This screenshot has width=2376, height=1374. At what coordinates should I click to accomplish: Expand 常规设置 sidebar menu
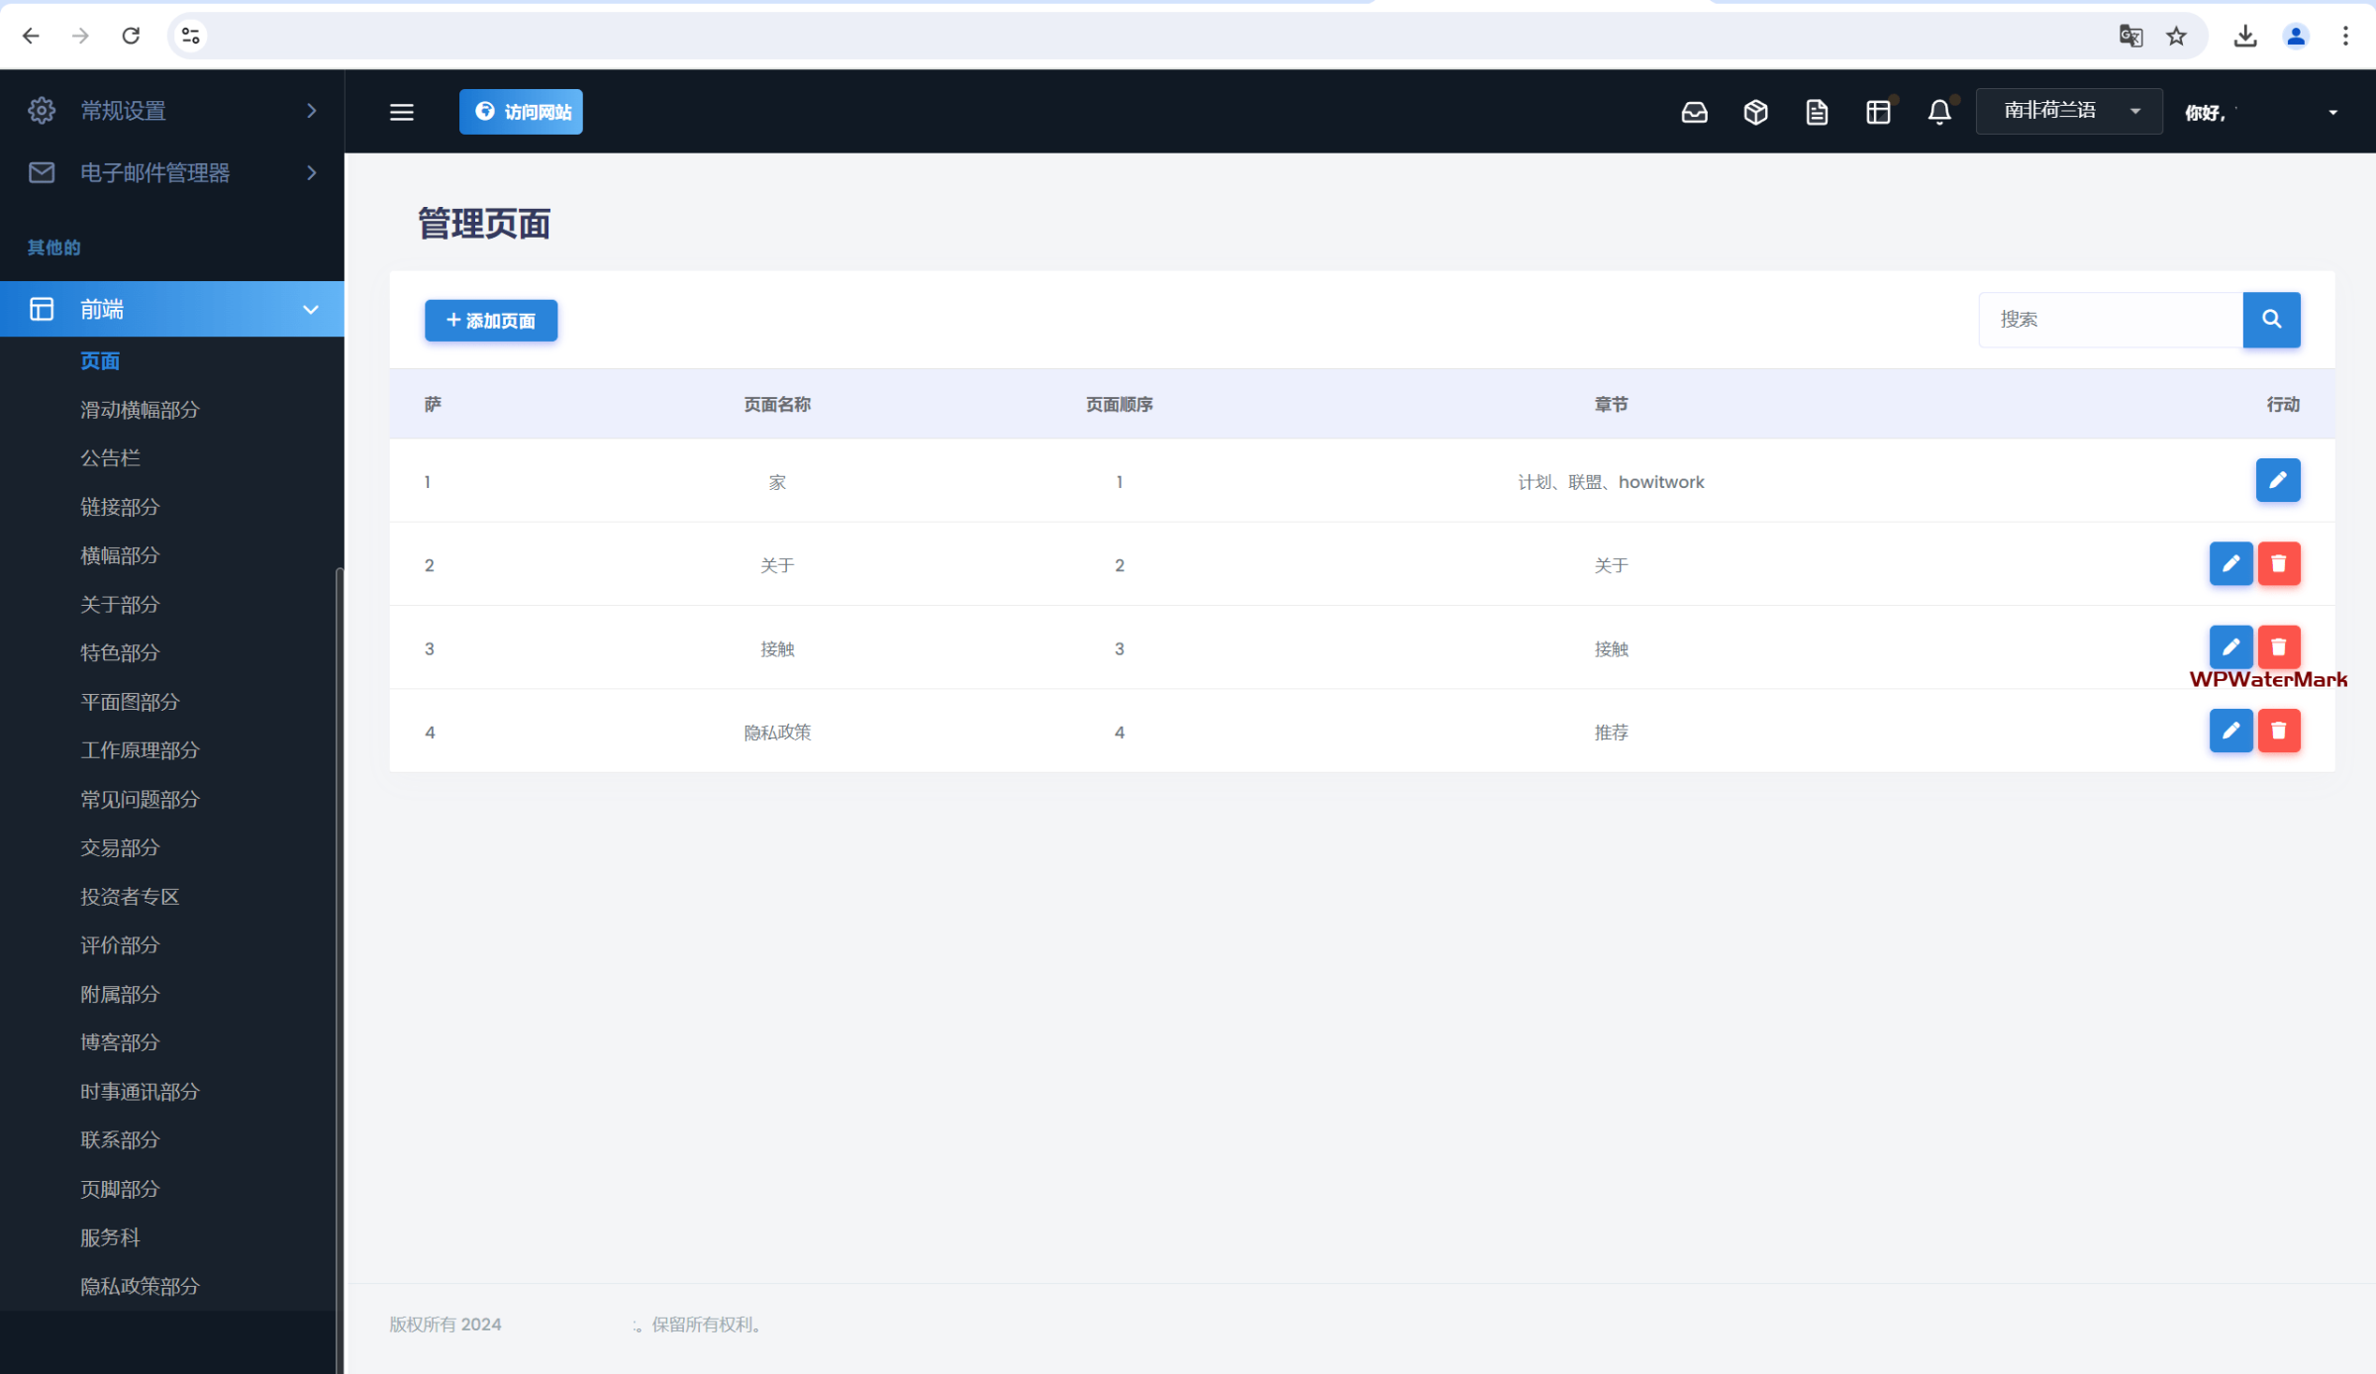pos(172,111)
